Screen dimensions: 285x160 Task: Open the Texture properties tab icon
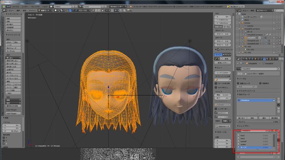point(270,59)
